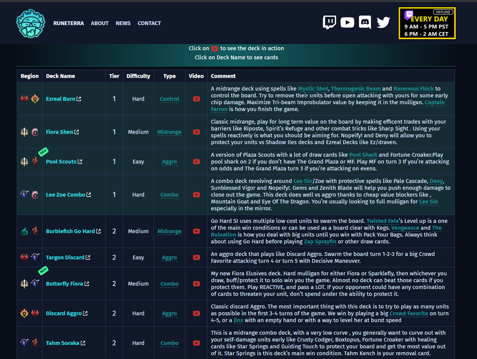This screenshot has height=359, width=477.
Task: Click the Noxus region icon in Ezreal Burn row
Action: (x=24, y=99)
